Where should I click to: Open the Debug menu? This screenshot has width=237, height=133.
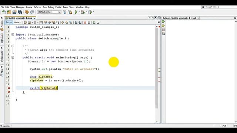pos(51,7)
